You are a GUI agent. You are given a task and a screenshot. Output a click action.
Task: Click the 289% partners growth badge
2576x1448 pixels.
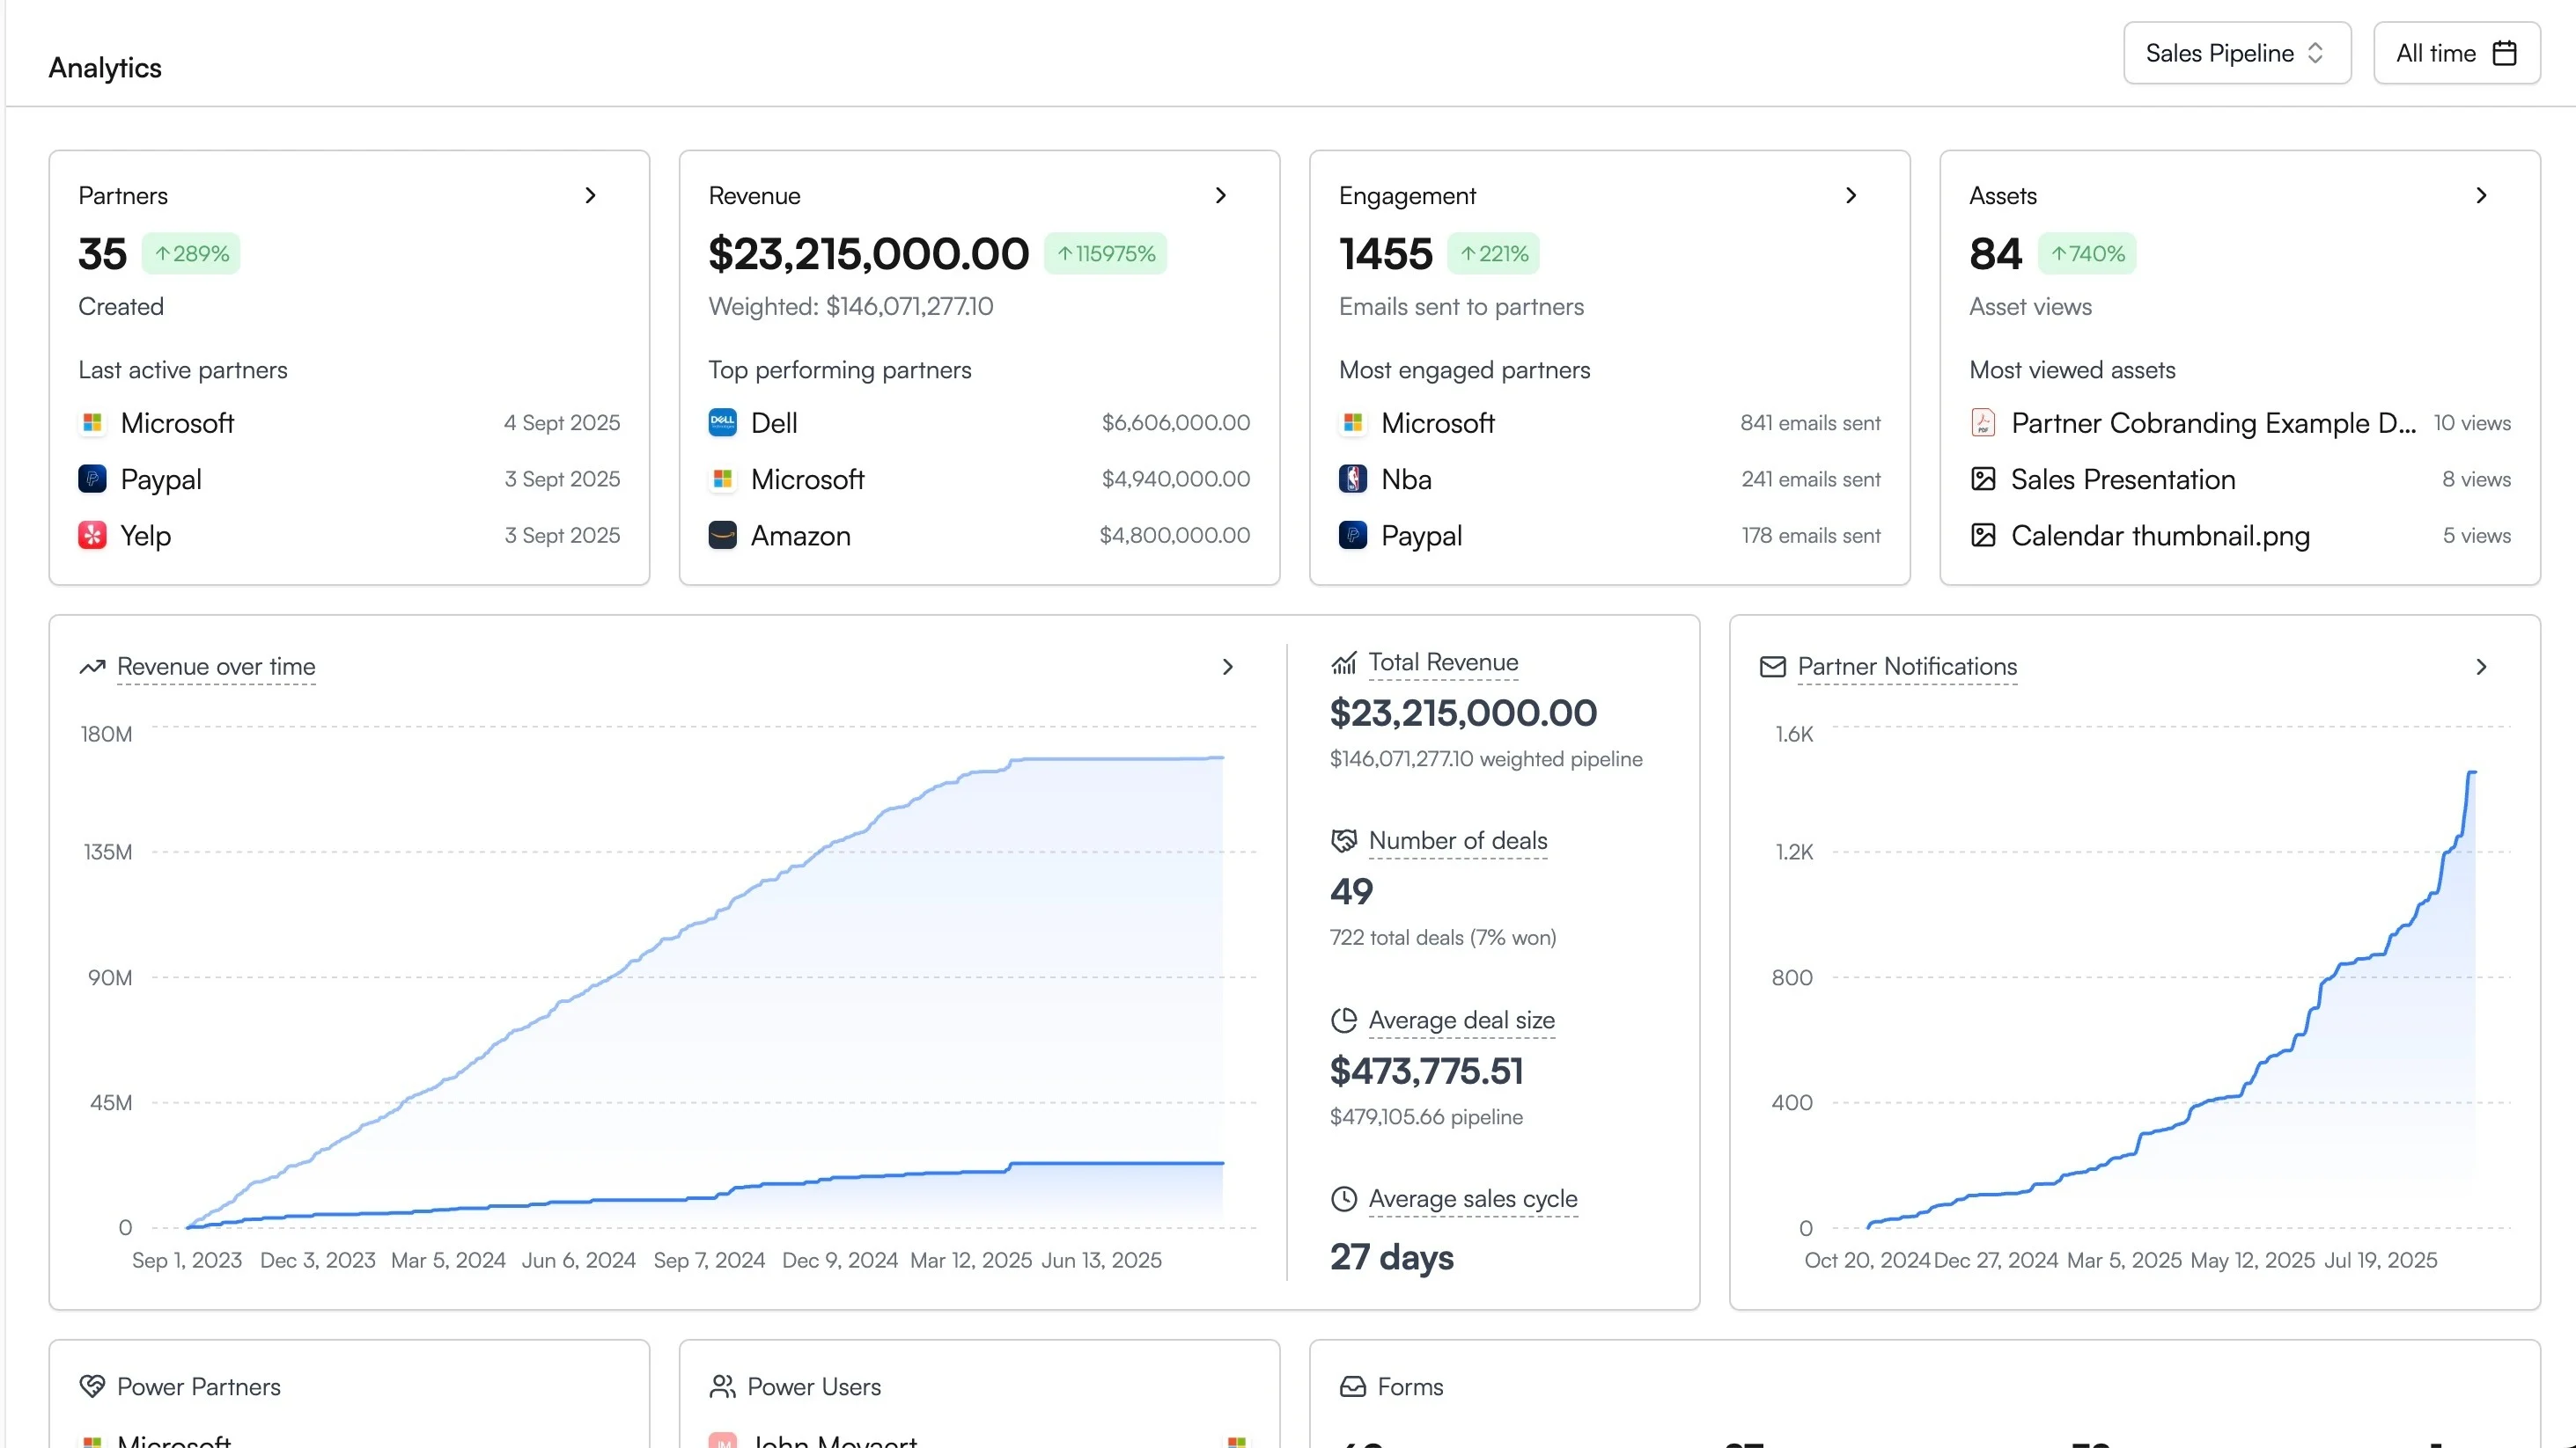[191, 252]
